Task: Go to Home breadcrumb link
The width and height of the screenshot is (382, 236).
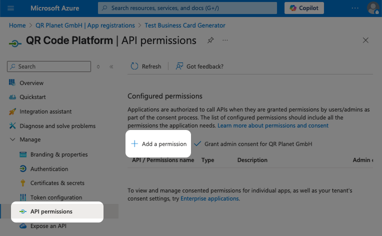Action: pos(17,25)
